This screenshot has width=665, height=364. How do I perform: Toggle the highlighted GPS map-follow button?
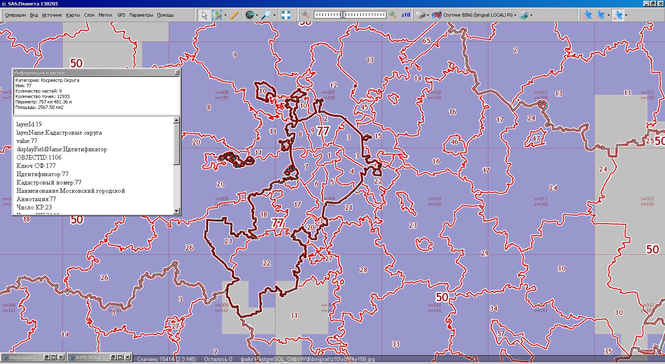tap(618, 15)
